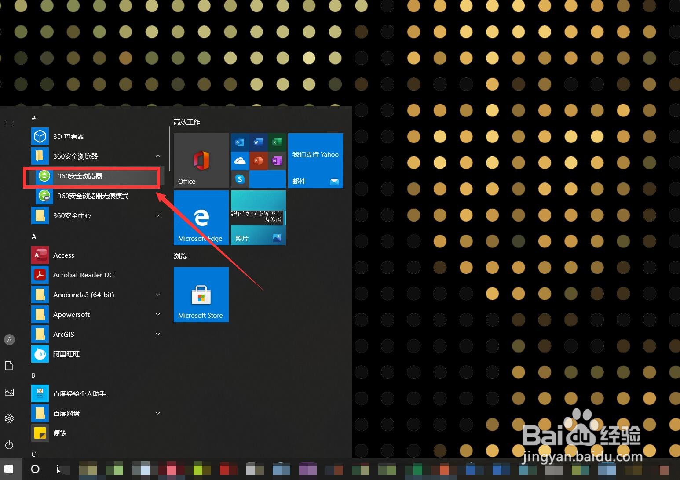The height and width of the screenshot is (480, 680).
Task: Click the 高效工作 group title
Action: (187, 122)
